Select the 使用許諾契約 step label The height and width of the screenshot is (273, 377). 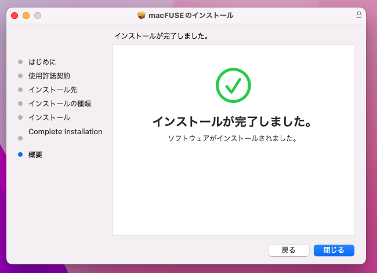click(x=49, y=76)
